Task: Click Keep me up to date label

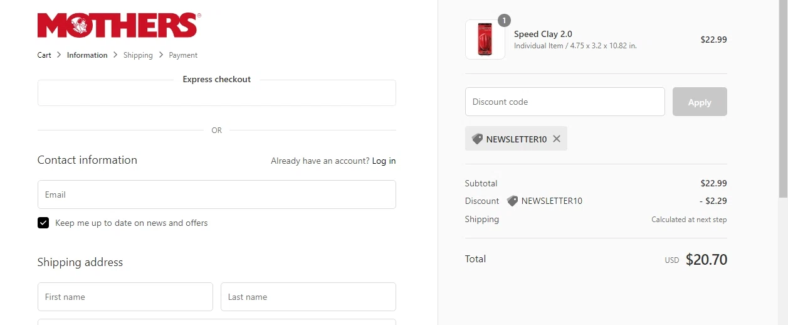Action: [132, 223]
